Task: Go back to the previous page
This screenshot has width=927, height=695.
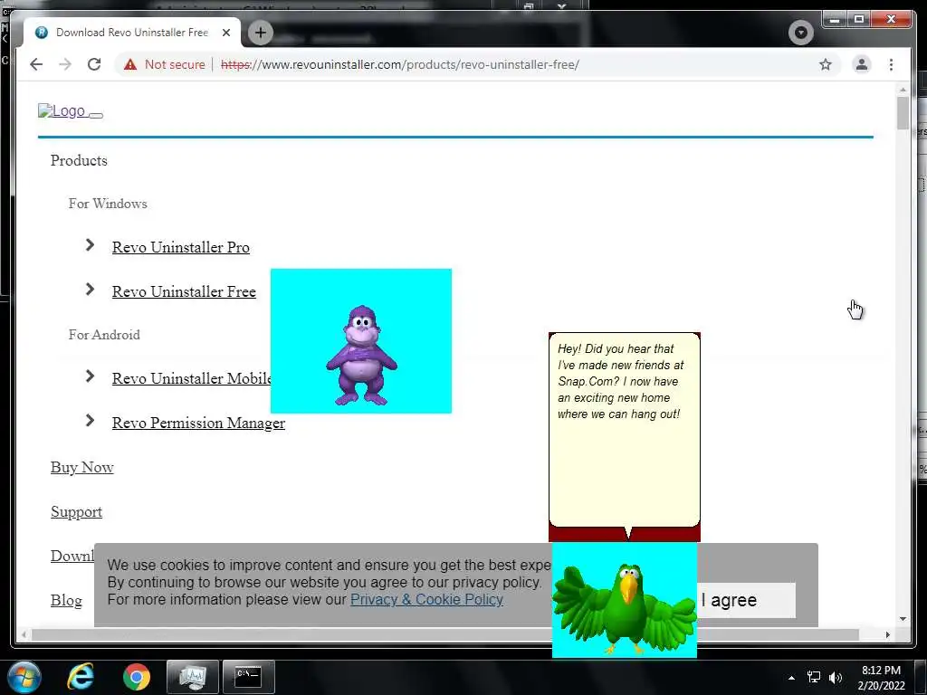Action: pos(36,64)
